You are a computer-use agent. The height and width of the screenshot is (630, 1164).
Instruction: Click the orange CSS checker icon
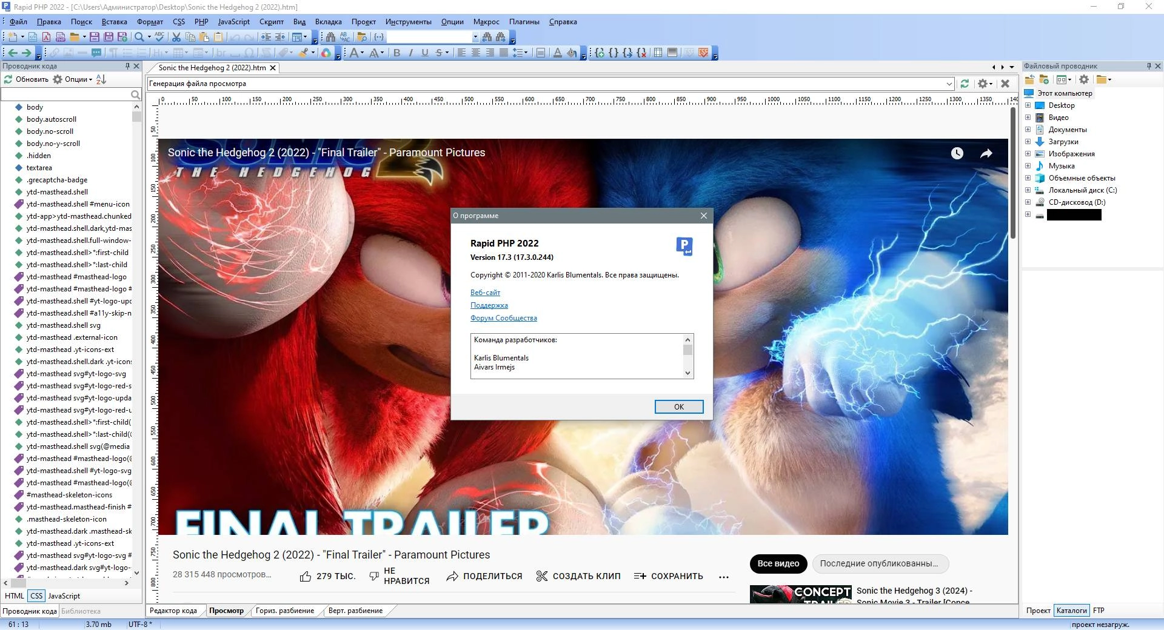(x=703, y=53)
